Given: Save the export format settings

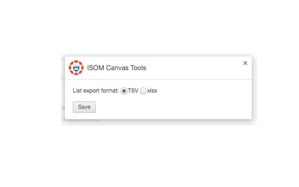Looking at the screenshot, I should (x=84, y=107).
